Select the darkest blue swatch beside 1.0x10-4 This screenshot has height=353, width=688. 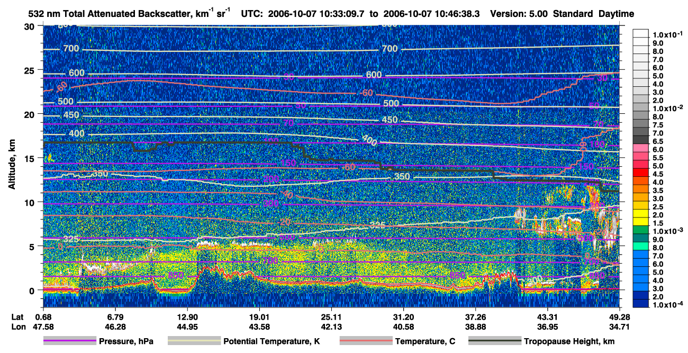point(641,303)
